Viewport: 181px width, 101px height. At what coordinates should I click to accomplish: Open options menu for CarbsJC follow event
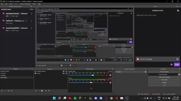(x=31, y=21)
